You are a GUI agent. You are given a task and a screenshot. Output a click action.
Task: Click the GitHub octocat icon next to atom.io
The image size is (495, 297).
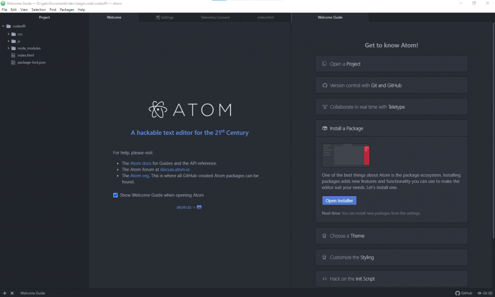[199, 207]
